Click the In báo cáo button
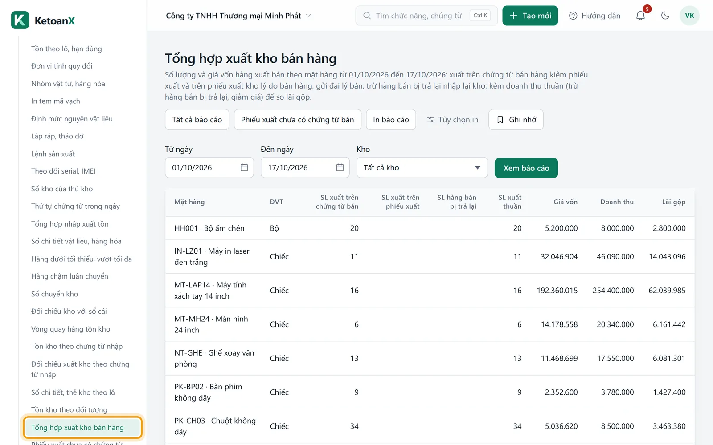The height and width of the screenshot is (445, 713). [x=391, y=120]
